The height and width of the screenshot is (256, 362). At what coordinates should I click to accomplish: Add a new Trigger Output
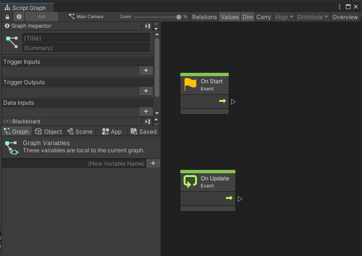point(146,91)
